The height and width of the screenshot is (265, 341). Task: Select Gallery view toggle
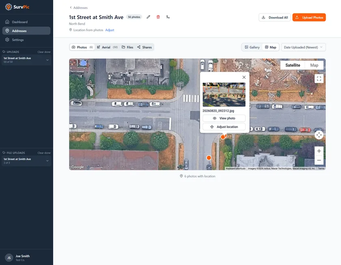point(252,47)
